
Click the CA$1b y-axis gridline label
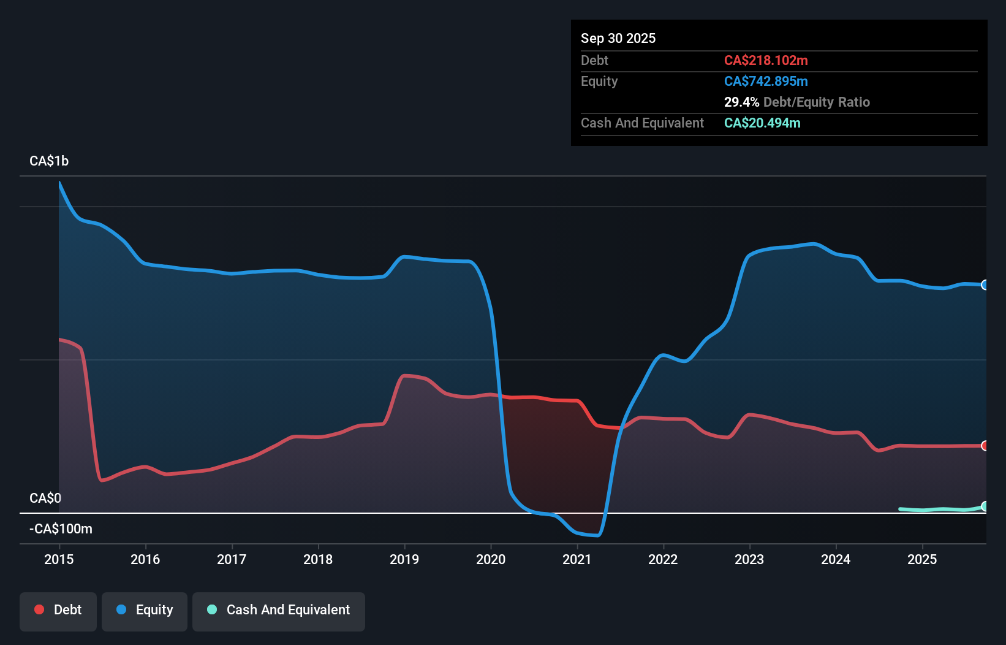pyautogui.click(x=48, y=161)
